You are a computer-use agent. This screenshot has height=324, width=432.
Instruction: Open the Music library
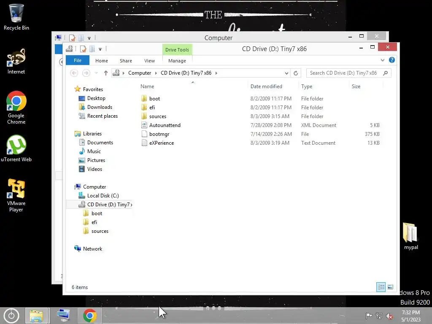click(94, 151)
